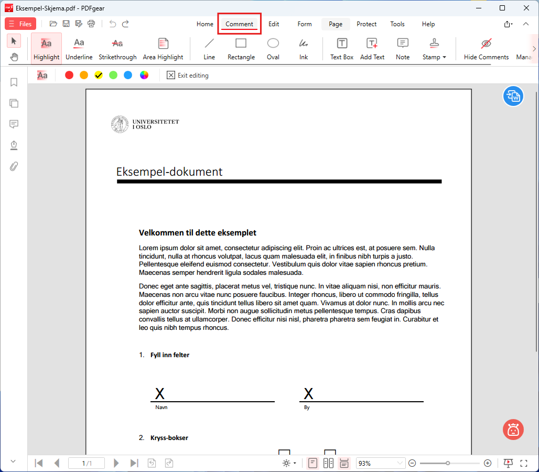
Task: Pick the Line drawing tool
Action: (x=209, y=48)
